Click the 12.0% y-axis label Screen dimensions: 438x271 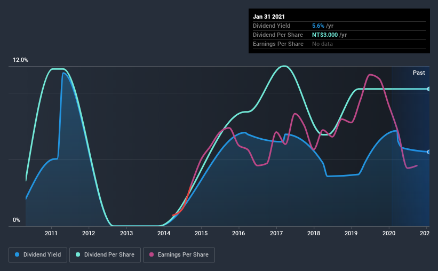click(x=20, y=60)
